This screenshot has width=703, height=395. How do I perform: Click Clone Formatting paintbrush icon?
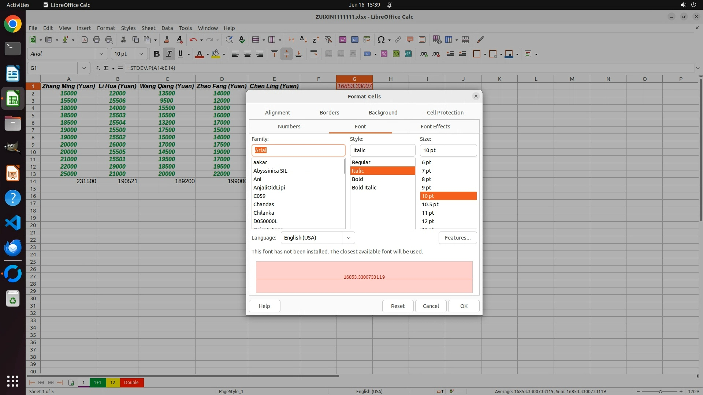click(167, 39)
